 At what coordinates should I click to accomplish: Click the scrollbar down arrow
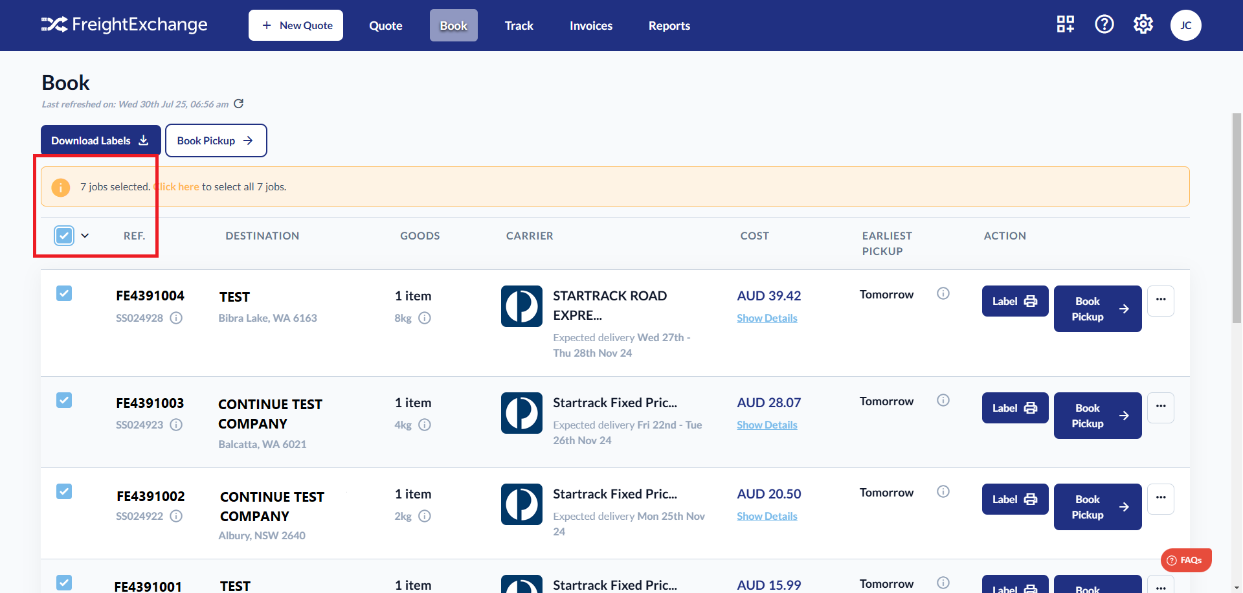pyautogui.click(x=1237, y=588)
